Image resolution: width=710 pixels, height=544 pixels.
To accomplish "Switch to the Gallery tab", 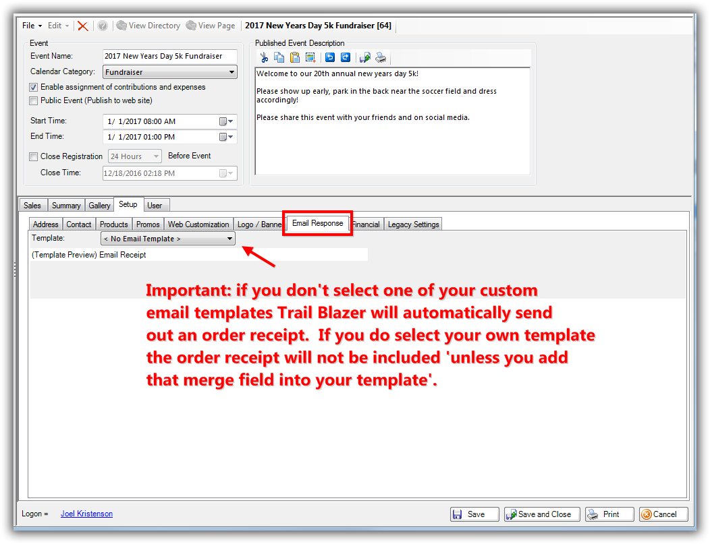I will tap(99, 206).
